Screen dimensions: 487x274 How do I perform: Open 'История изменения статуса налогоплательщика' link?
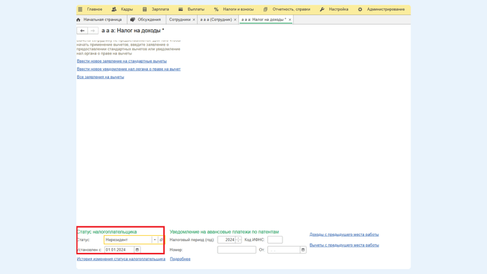121,259
